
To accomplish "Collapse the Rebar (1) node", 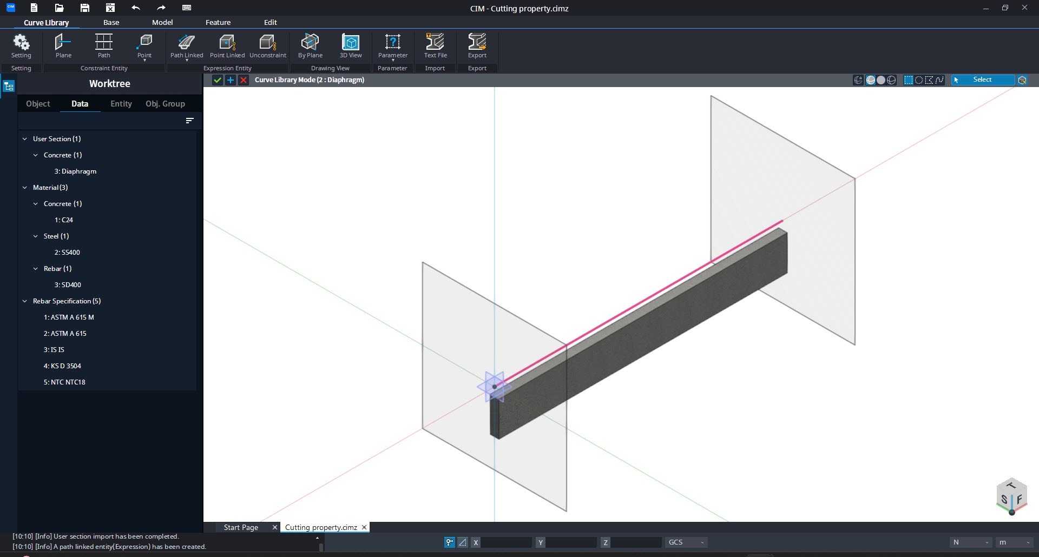I will pyautogui.click(x=36, y=269).
